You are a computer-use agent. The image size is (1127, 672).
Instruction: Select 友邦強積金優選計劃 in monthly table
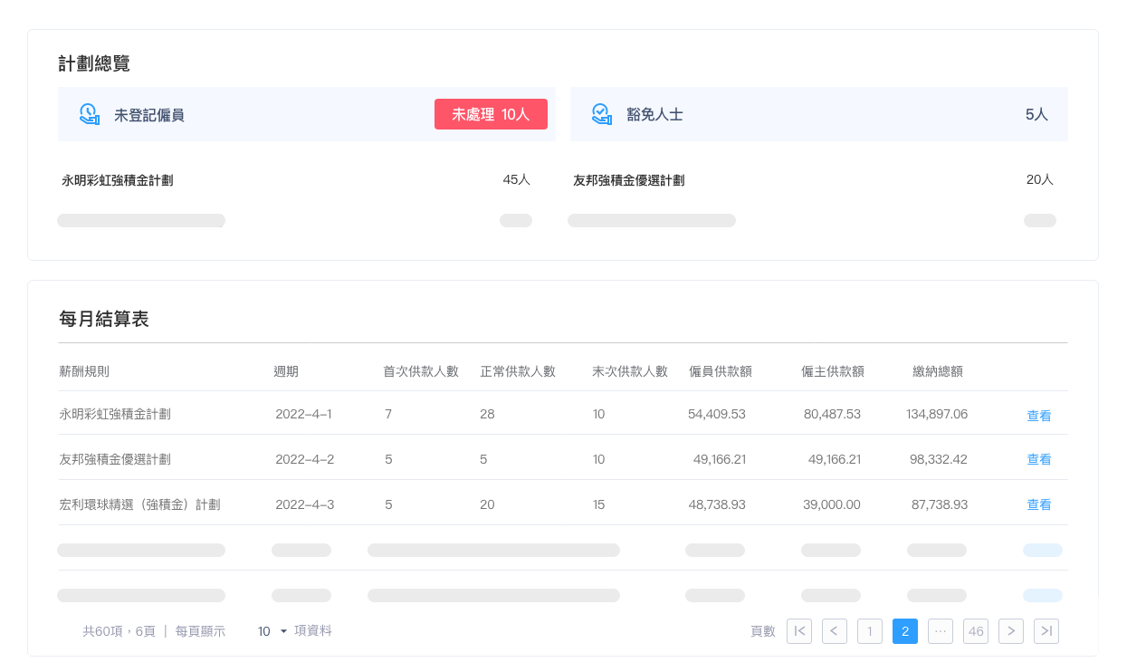click(115, 459)
